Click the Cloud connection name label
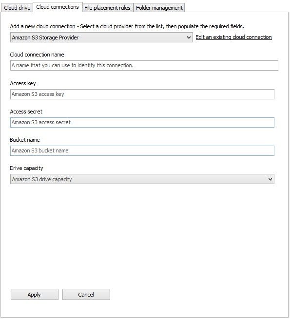The height and width of the screenshot is (319, 290). pos(37,55)
